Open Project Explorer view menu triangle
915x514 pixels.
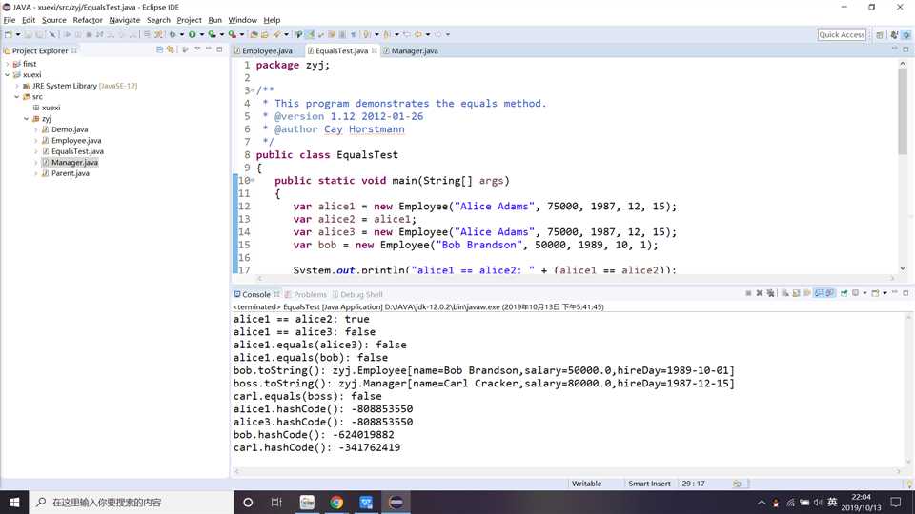point(197,49)
